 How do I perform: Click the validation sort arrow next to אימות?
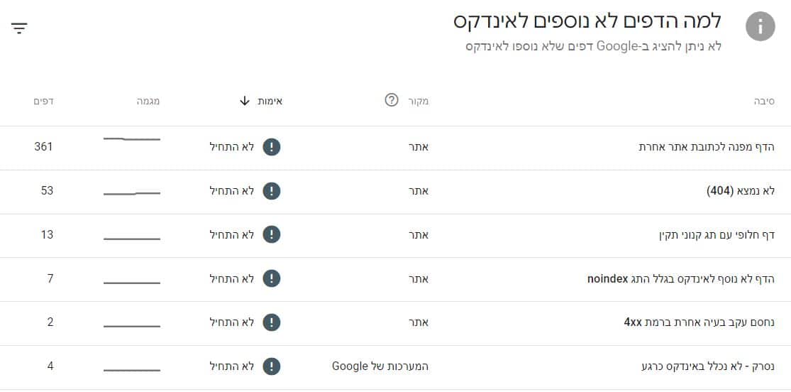[x=245, y=101]
